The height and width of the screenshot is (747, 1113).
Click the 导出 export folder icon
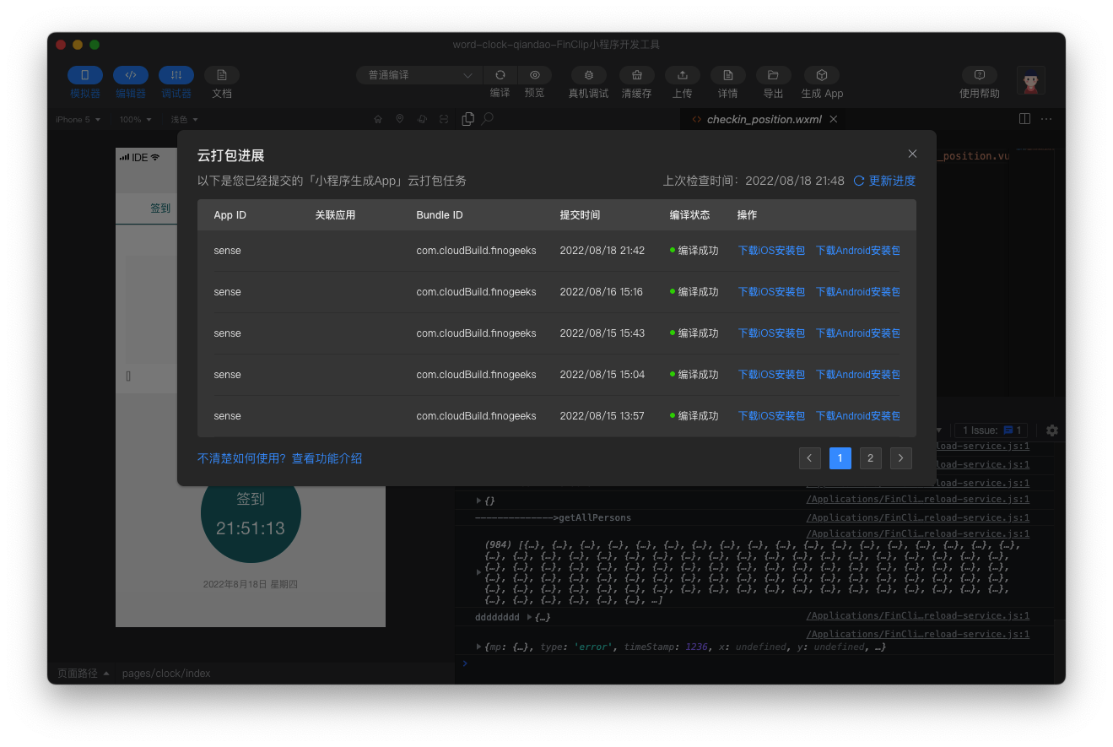772,75
